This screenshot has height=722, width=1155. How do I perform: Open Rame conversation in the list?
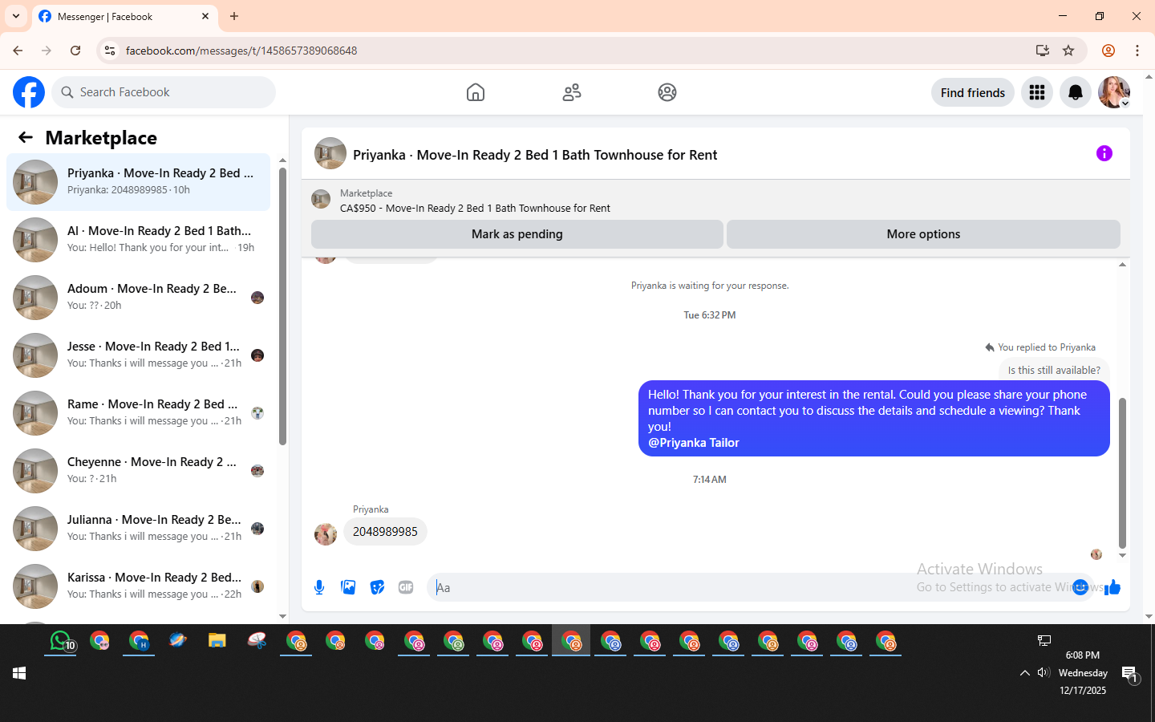point(139,413)
